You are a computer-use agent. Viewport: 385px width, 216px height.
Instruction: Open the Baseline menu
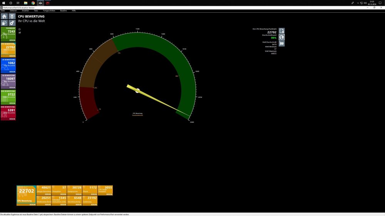coord(64,11)
